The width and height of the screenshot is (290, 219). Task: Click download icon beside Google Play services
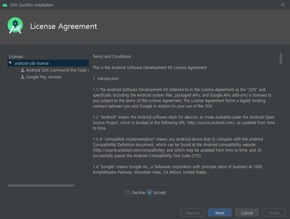click(23, 77)
